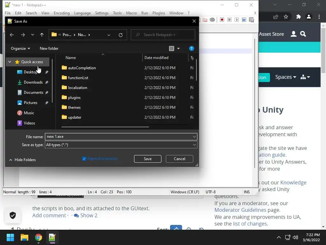326x245 pixels.
Task: Open File Explorer from taskbar
Action: coord(24,237)
